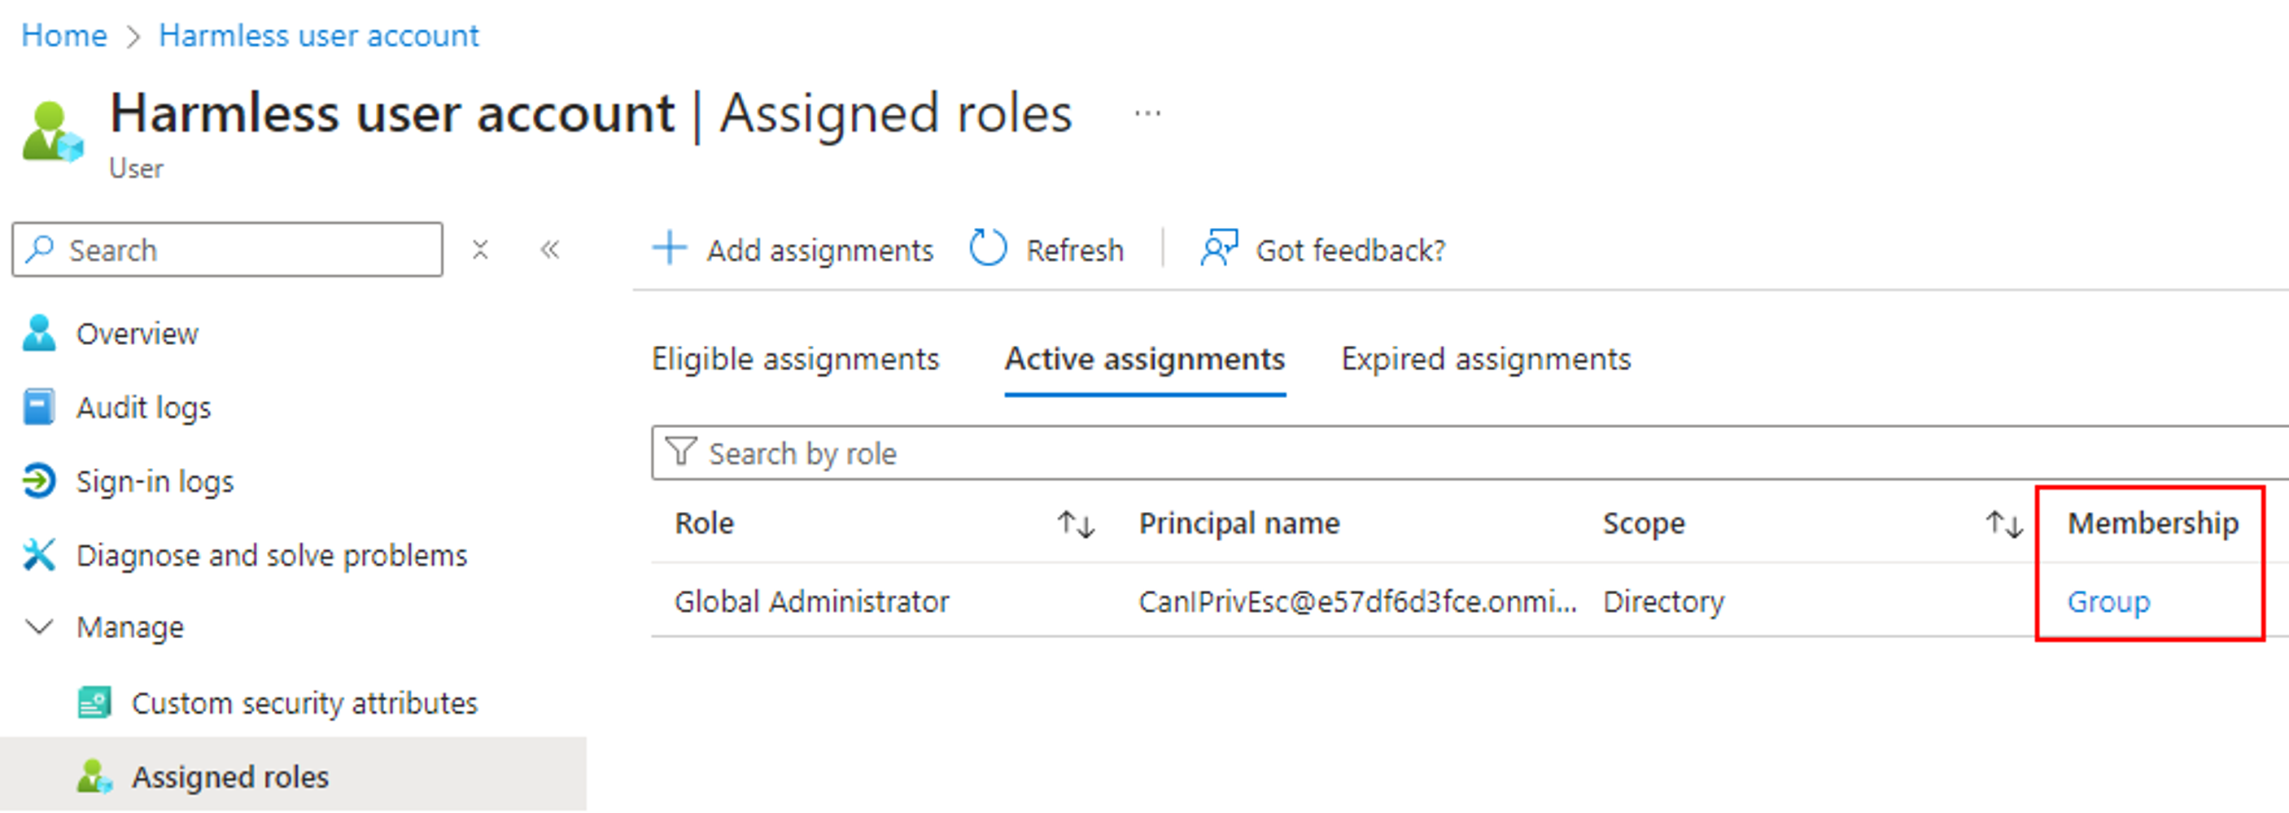
Task: Switch to the Eligible assignments tab
Action: pyautogui.click(x=795, y=359)
